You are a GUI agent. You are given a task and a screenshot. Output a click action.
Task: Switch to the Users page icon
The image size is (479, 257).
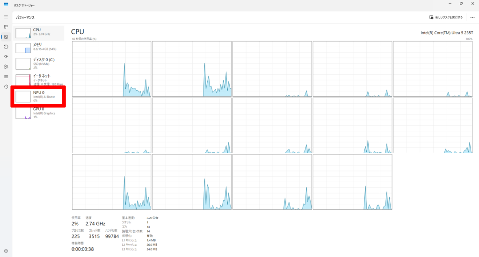tap(6, 66)
